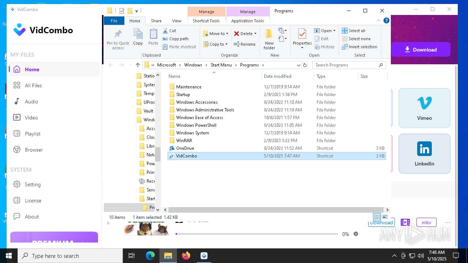Select the OneDrive shortcut row
The width and height of the screenshot is (468, 263).
pyautogui.click(x=276, y=148)
